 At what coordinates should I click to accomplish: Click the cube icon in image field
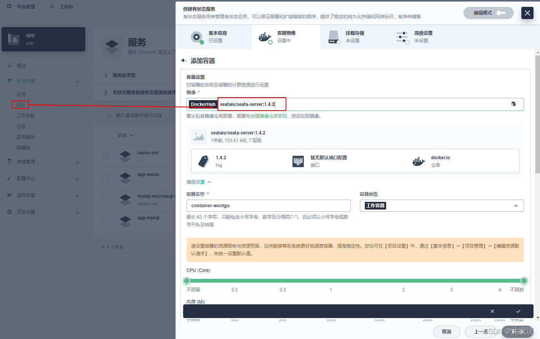pyautogui.click(x=513, y=104)
